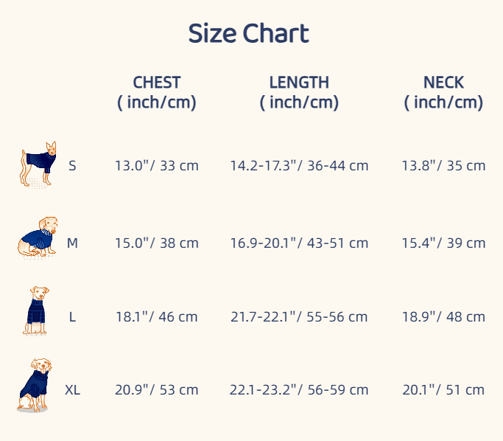Click the size XL sitting dog illustration

35,385
